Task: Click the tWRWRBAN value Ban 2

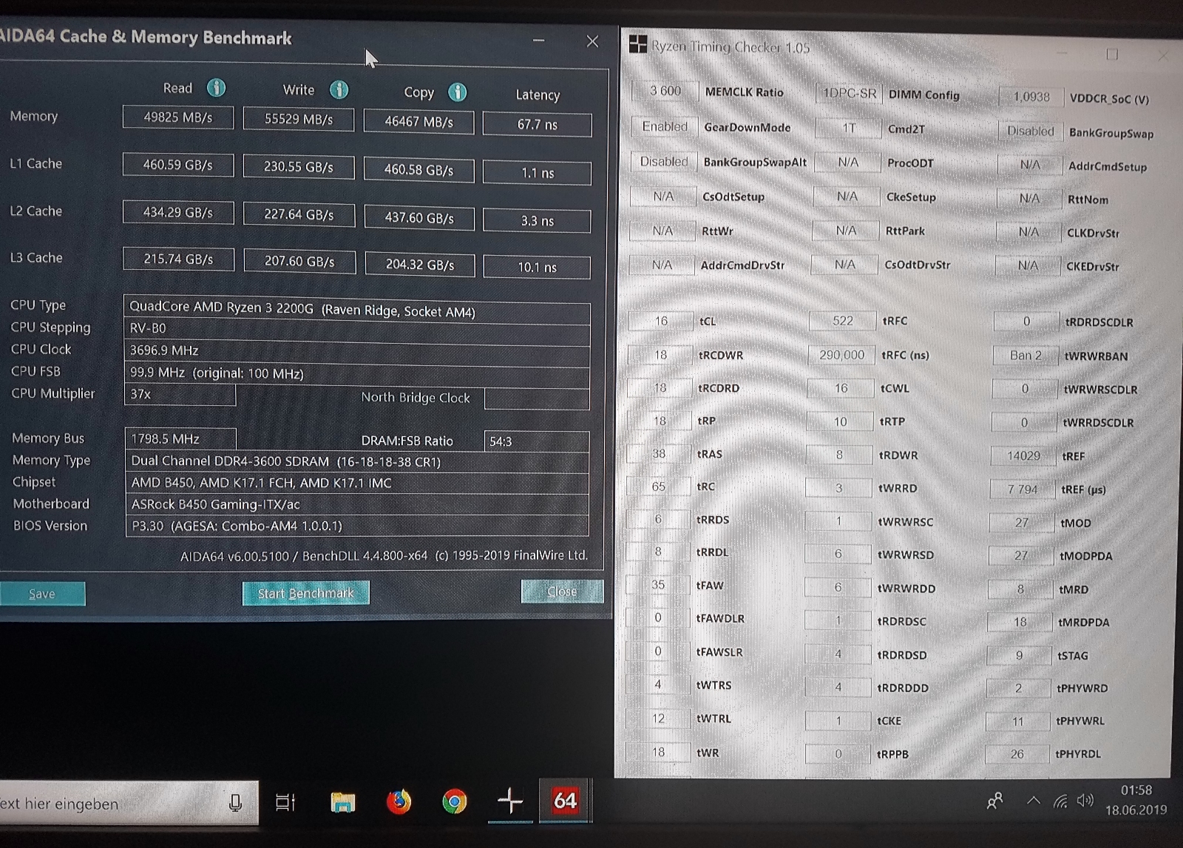Action: pyautogui.click(x=1026, y=355)
